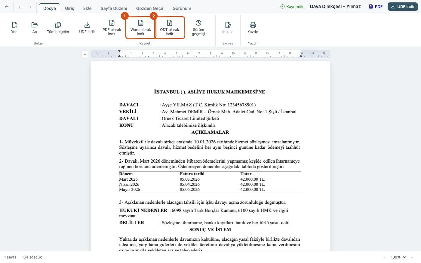
Task: Open the Görünüm tab
Action: 182,8
